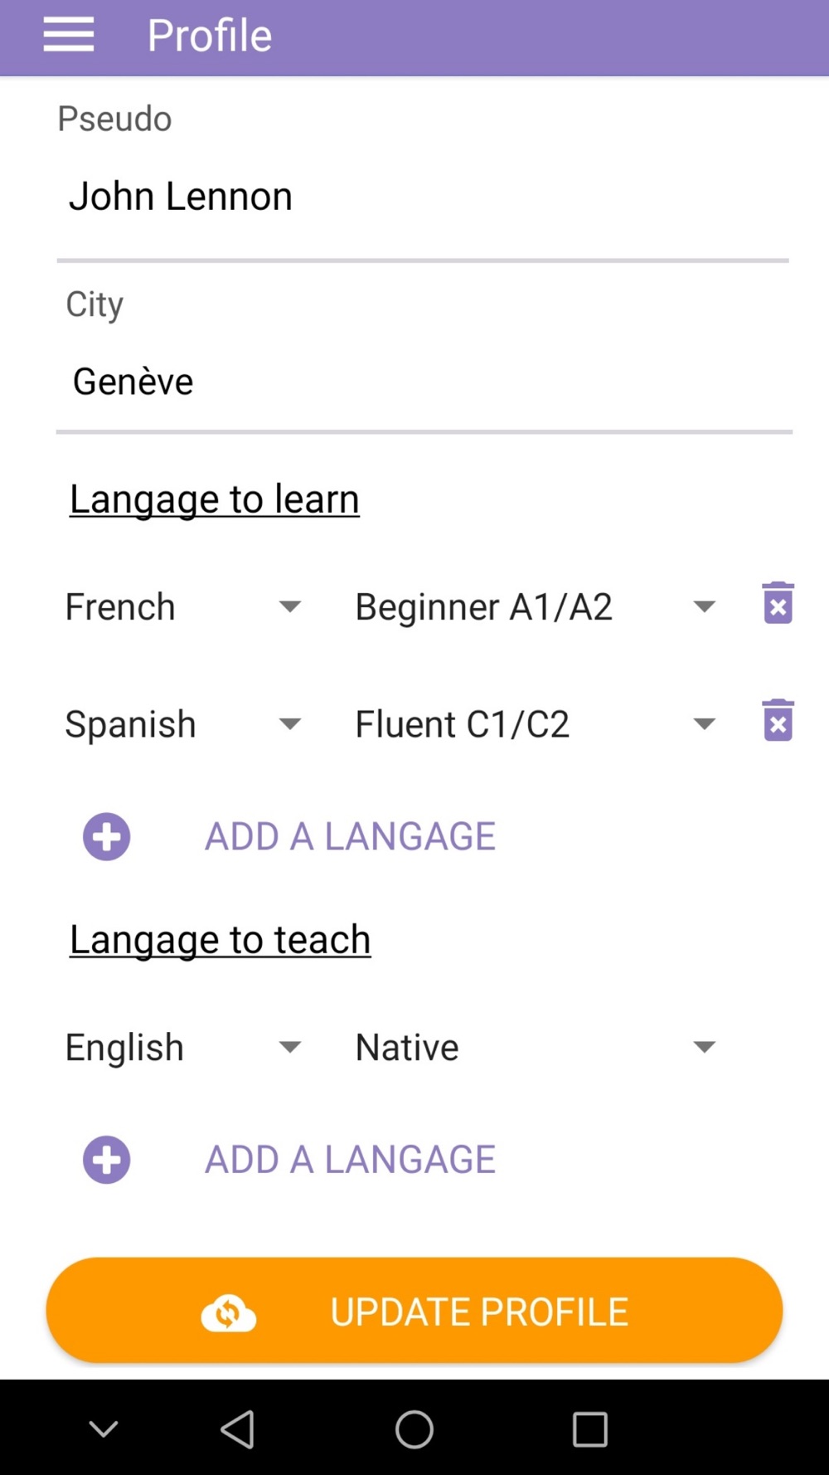Screen dimensions: 829x1475
Task: Click the Update Profile button label
Action: 479,1312
